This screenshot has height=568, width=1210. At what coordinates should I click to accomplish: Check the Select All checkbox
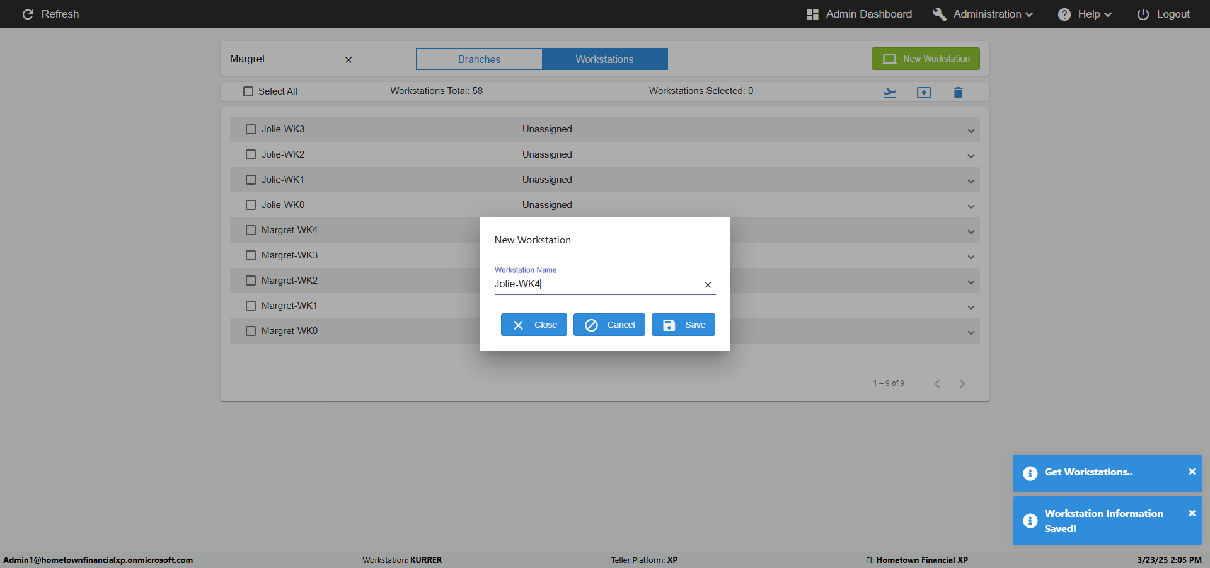pos(248,91)
